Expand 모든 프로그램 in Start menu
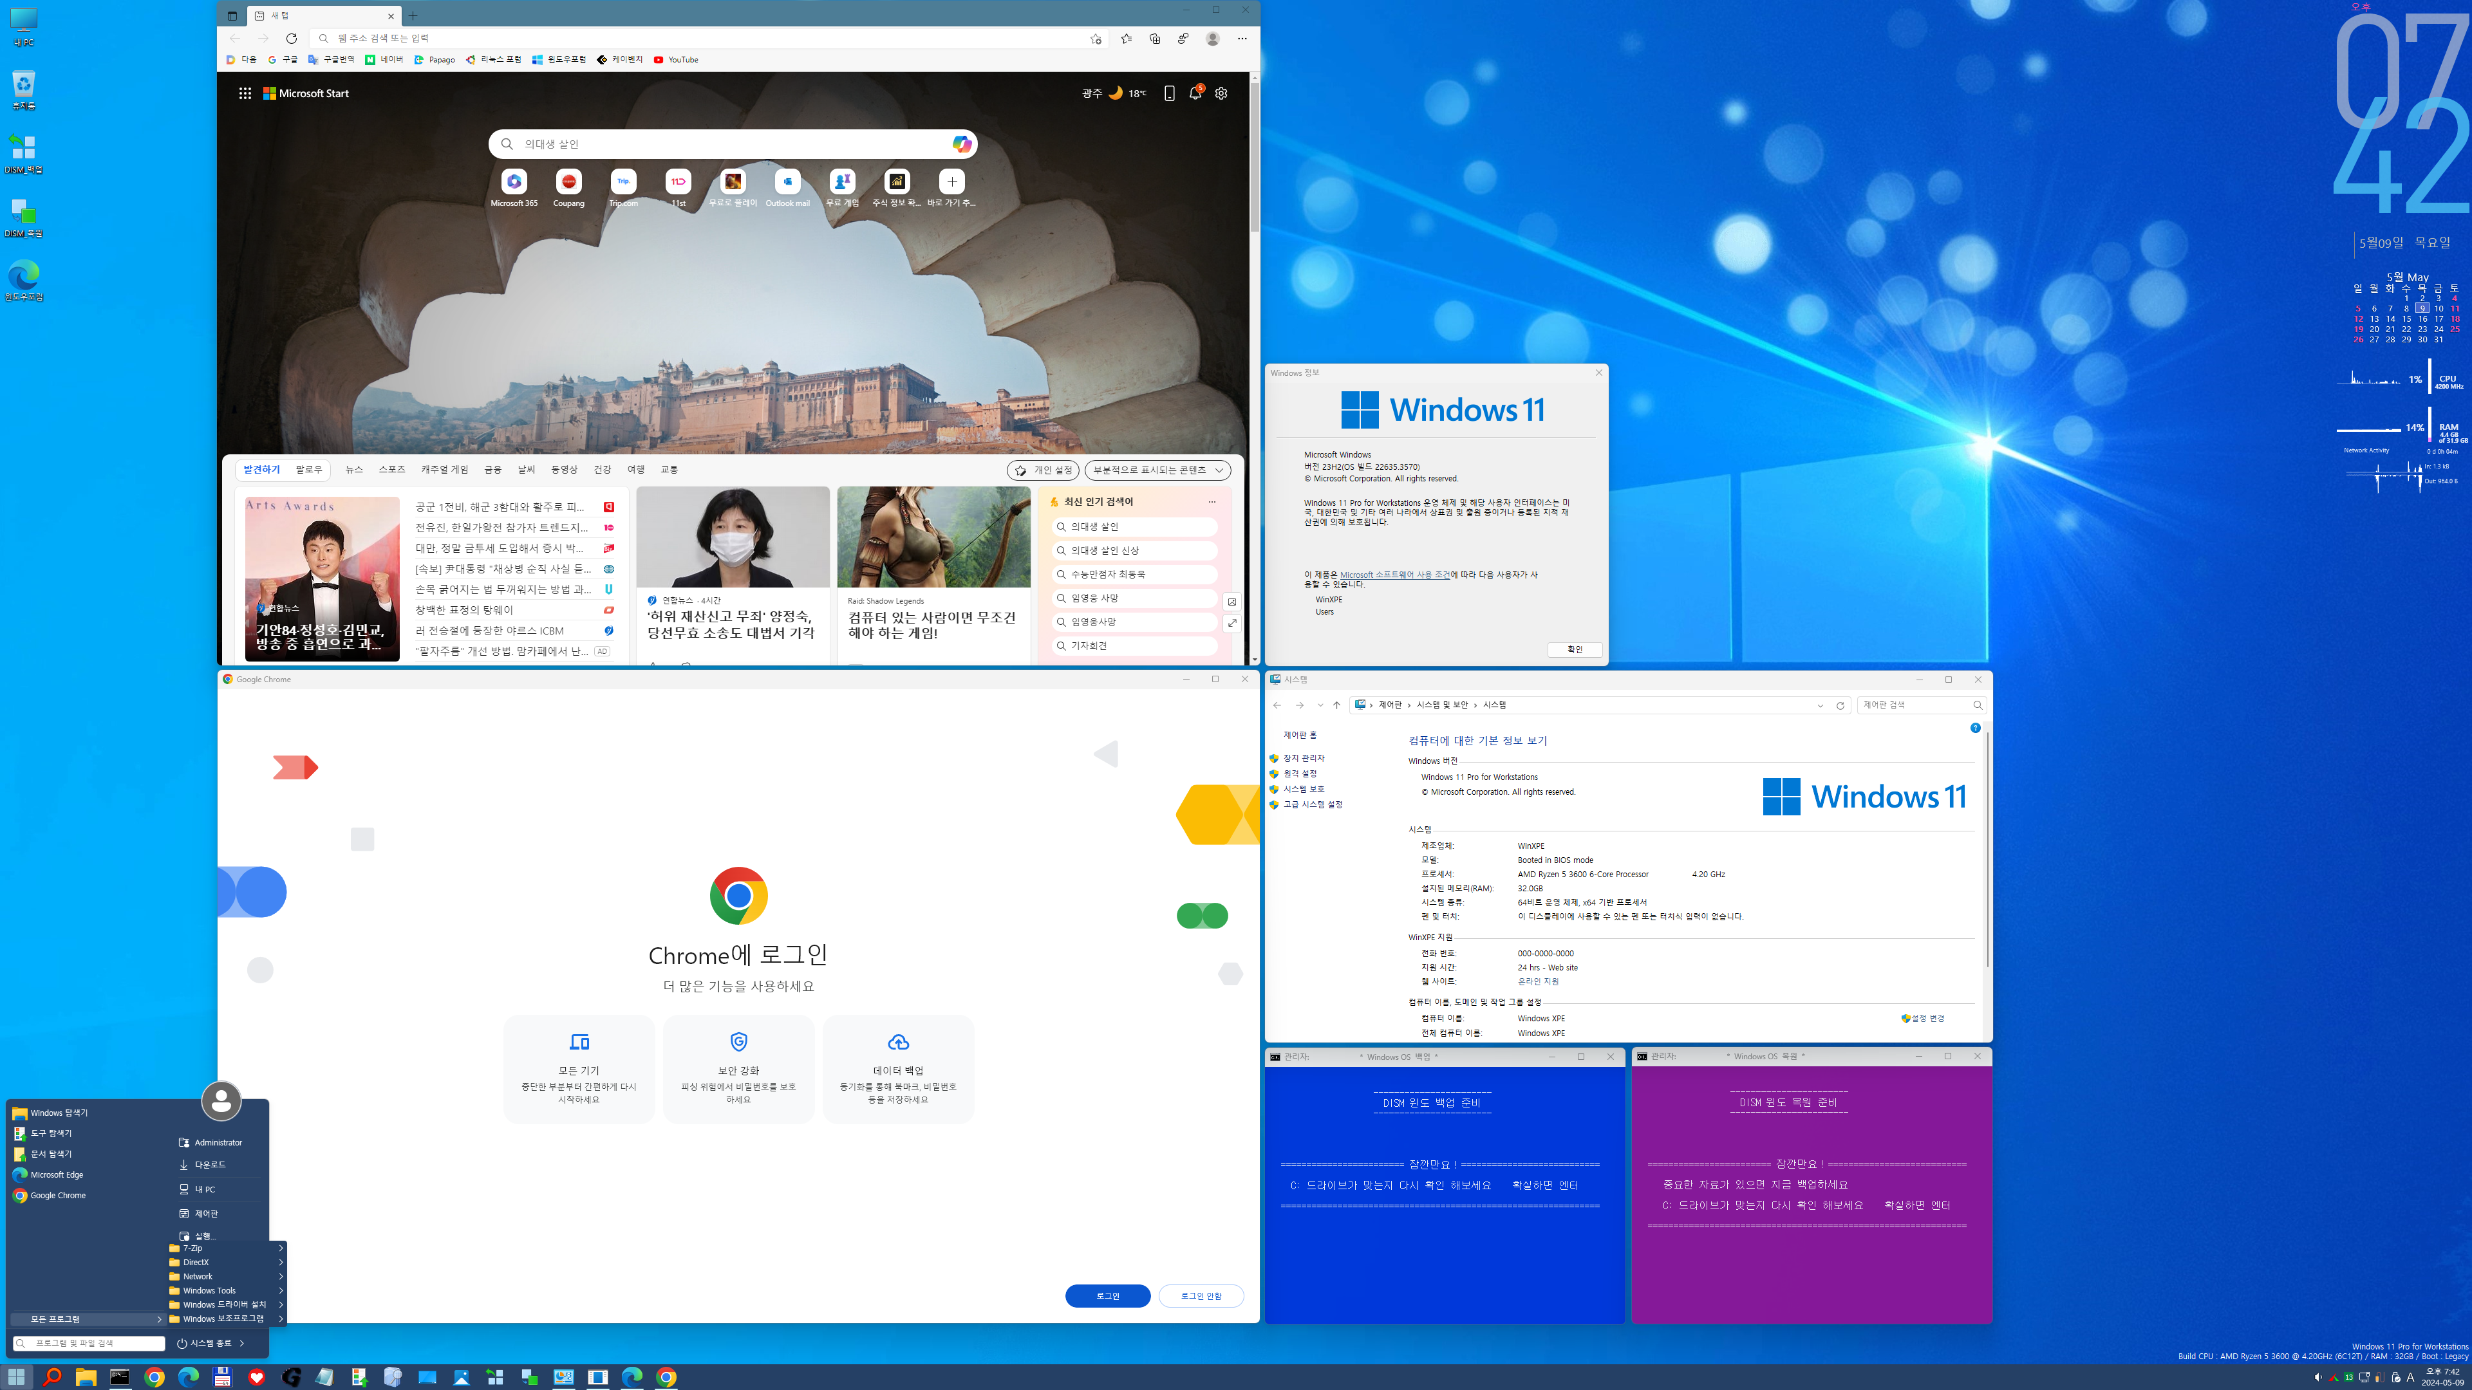 point(88,1319)
